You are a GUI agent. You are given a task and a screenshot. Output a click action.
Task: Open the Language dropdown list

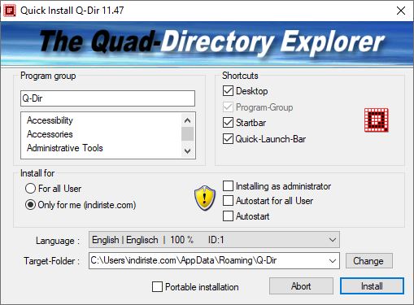coord(214,240)
